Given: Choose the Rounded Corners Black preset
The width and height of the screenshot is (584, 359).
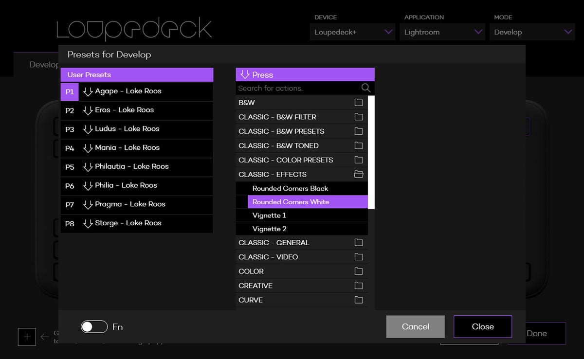Looking at the screenshot, I should [x=308, y=188].
